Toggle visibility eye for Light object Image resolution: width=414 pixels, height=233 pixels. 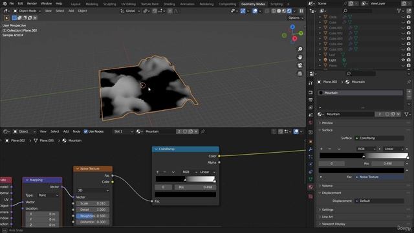click(x=403, y=60)
